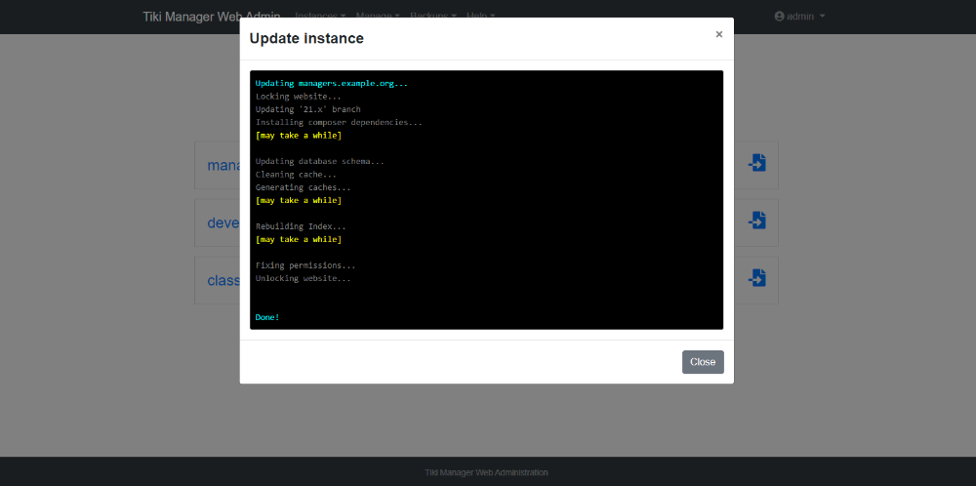The width and height of the screenshot is (976, 486).
Task: Click 'Generating caches...' log line
Action: coord(304,187)
